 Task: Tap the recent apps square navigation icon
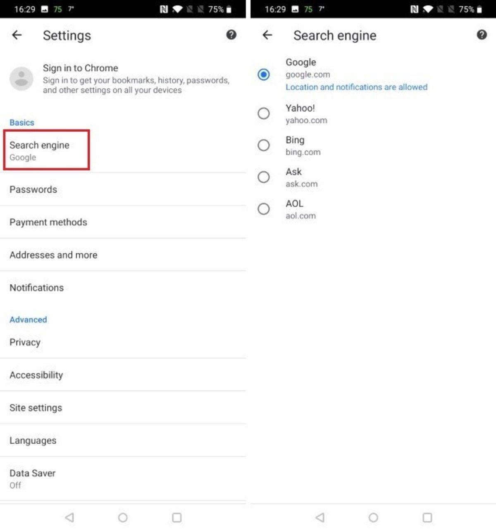click(177, 517)
